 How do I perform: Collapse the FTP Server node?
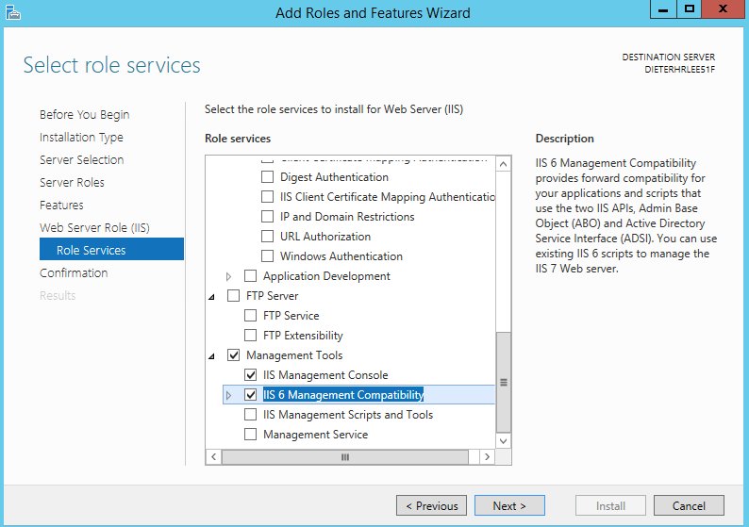point(211,297)
